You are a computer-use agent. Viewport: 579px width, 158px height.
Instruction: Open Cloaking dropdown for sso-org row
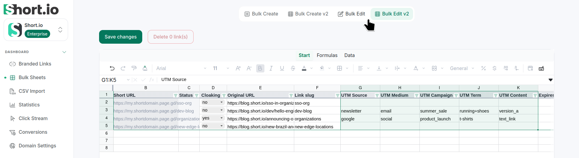[213, 103]
